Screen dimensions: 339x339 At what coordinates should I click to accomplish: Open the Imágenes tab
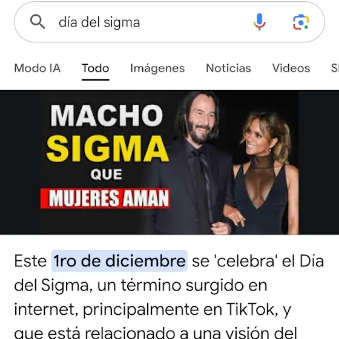tap(157, 68)
